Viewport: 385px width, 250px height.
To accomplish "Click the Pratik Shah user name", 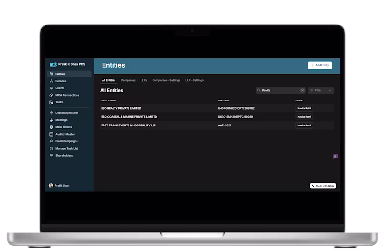I will tap(62, 186).
